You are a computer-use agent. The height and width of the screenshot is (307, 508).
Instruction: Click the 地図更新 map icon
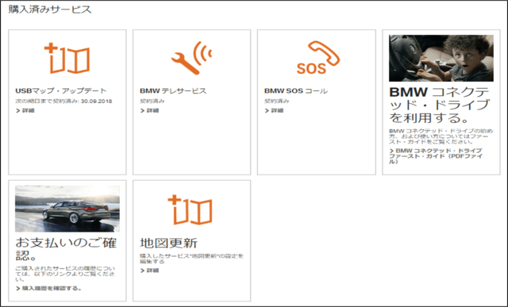(190, 210)
